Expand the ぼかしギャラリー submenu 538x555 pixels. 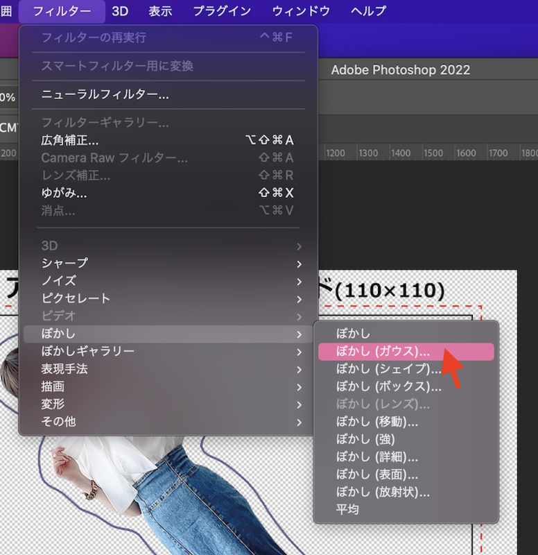click(x=87, y=351)
